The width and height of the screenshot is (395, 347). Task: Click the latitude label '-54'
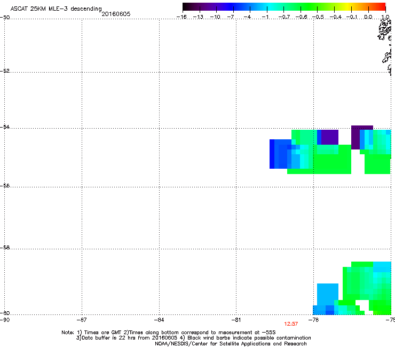pyautogui.click(x=5, y=127)
